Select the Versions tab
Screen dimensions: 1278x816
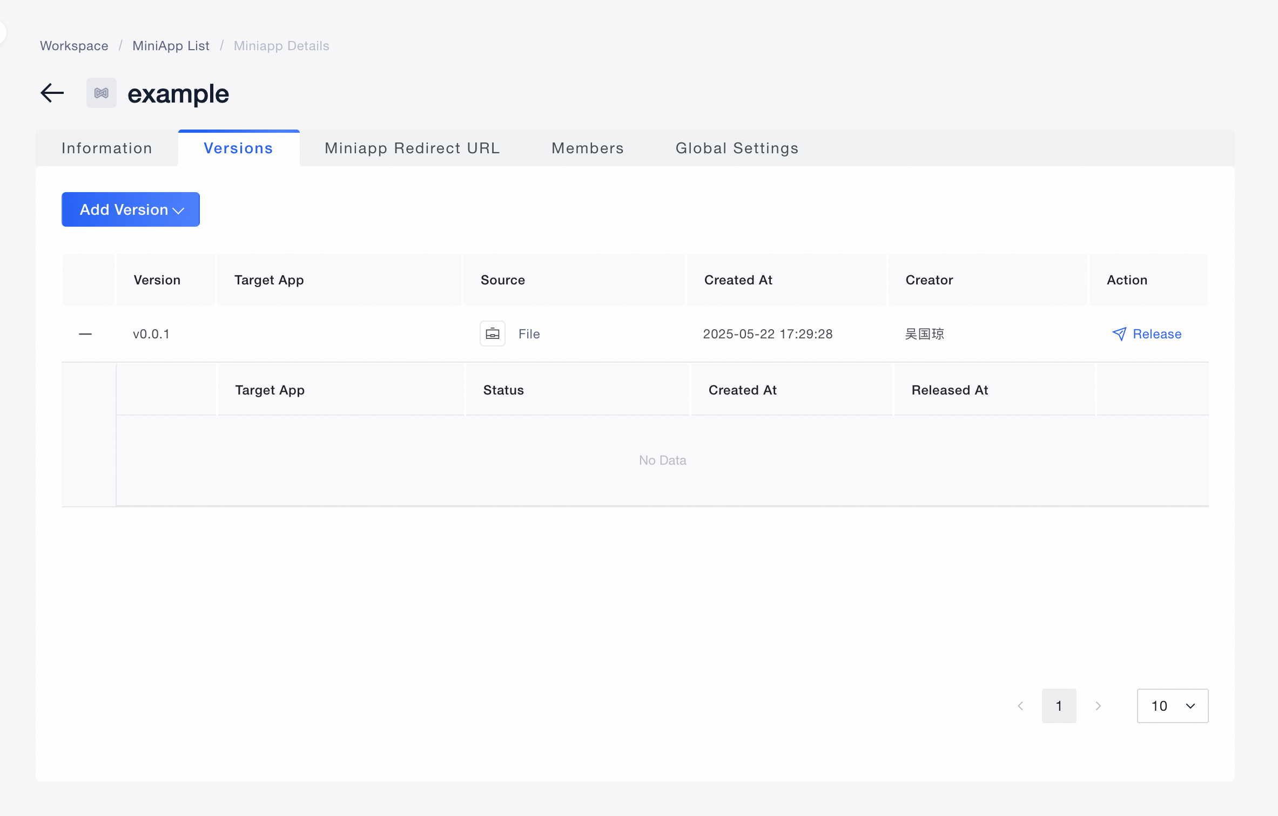pos(239,148)
